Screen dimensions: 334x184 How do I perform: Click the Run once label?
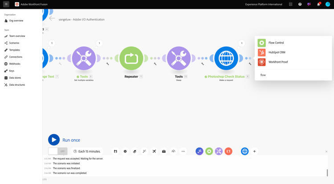coord(71,140)
